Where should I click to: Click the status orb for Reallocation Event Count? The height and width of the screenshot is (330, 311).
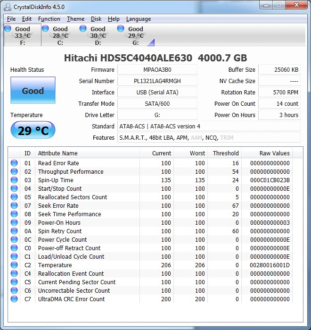14,273
